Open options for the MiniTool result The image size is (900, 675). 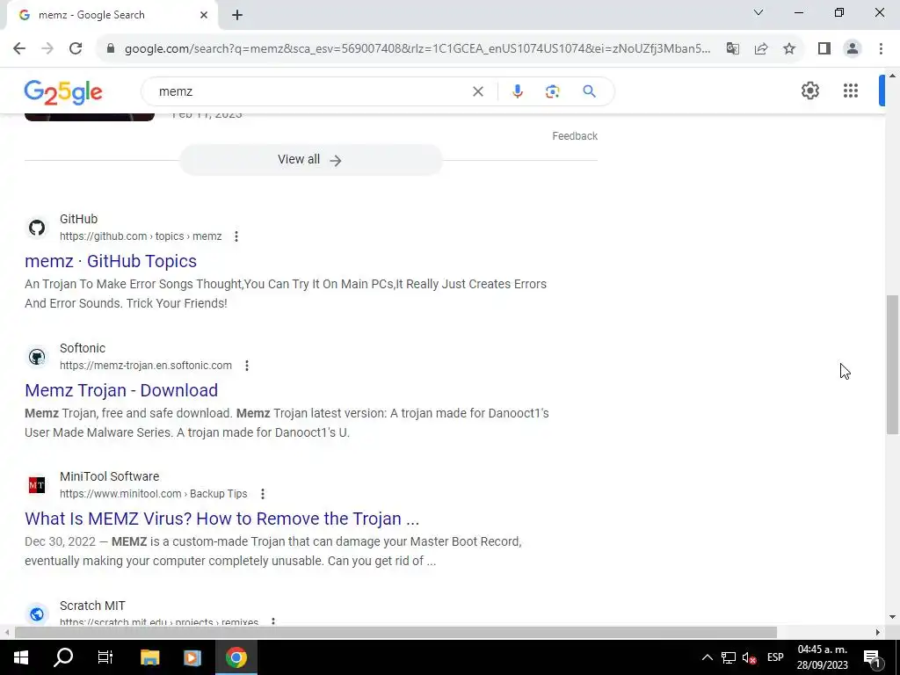click(262, 494)
